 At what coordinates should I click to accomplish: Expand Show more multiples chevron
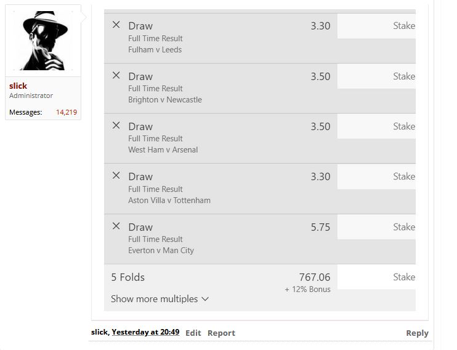205,299
